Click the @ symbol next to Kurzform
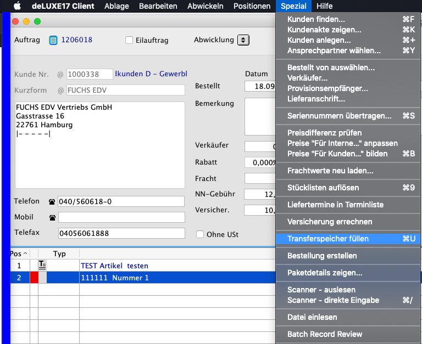Viewport: 422px width, 344px height. [60, 91]
